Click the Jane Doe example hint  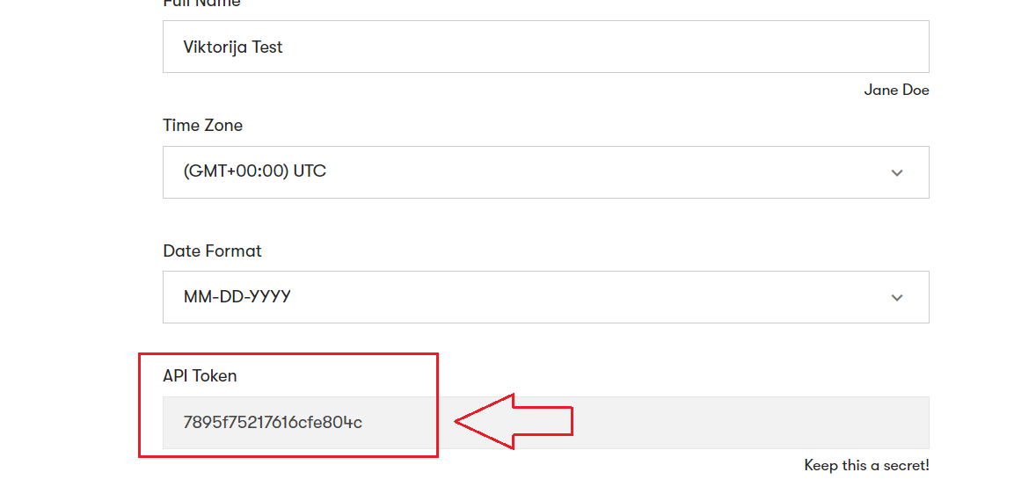point(896,91)
